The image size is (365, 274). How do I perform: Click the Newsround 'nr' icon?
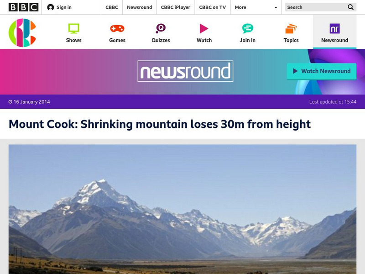[x=334, y=29]
